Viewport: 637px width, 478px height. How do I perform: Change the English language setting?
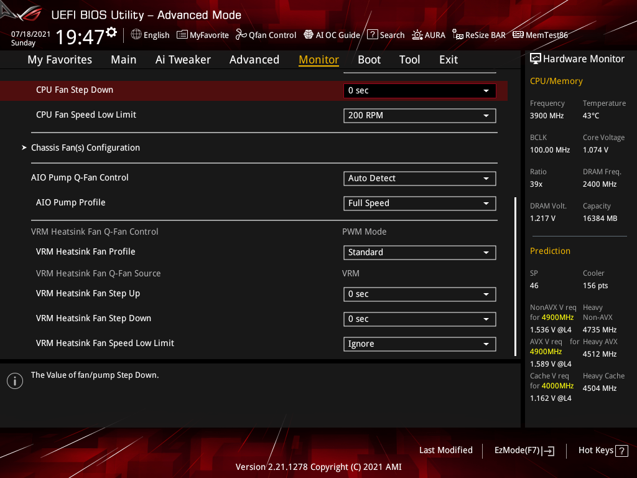(150, 35)
